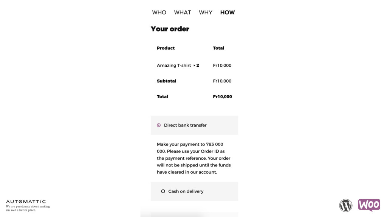Click the Product column header

[166, 48]
